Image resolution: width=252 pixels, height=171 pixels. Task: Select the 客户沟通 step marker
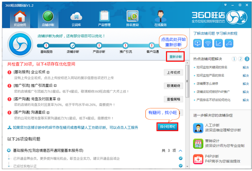(x=152, y=46)
